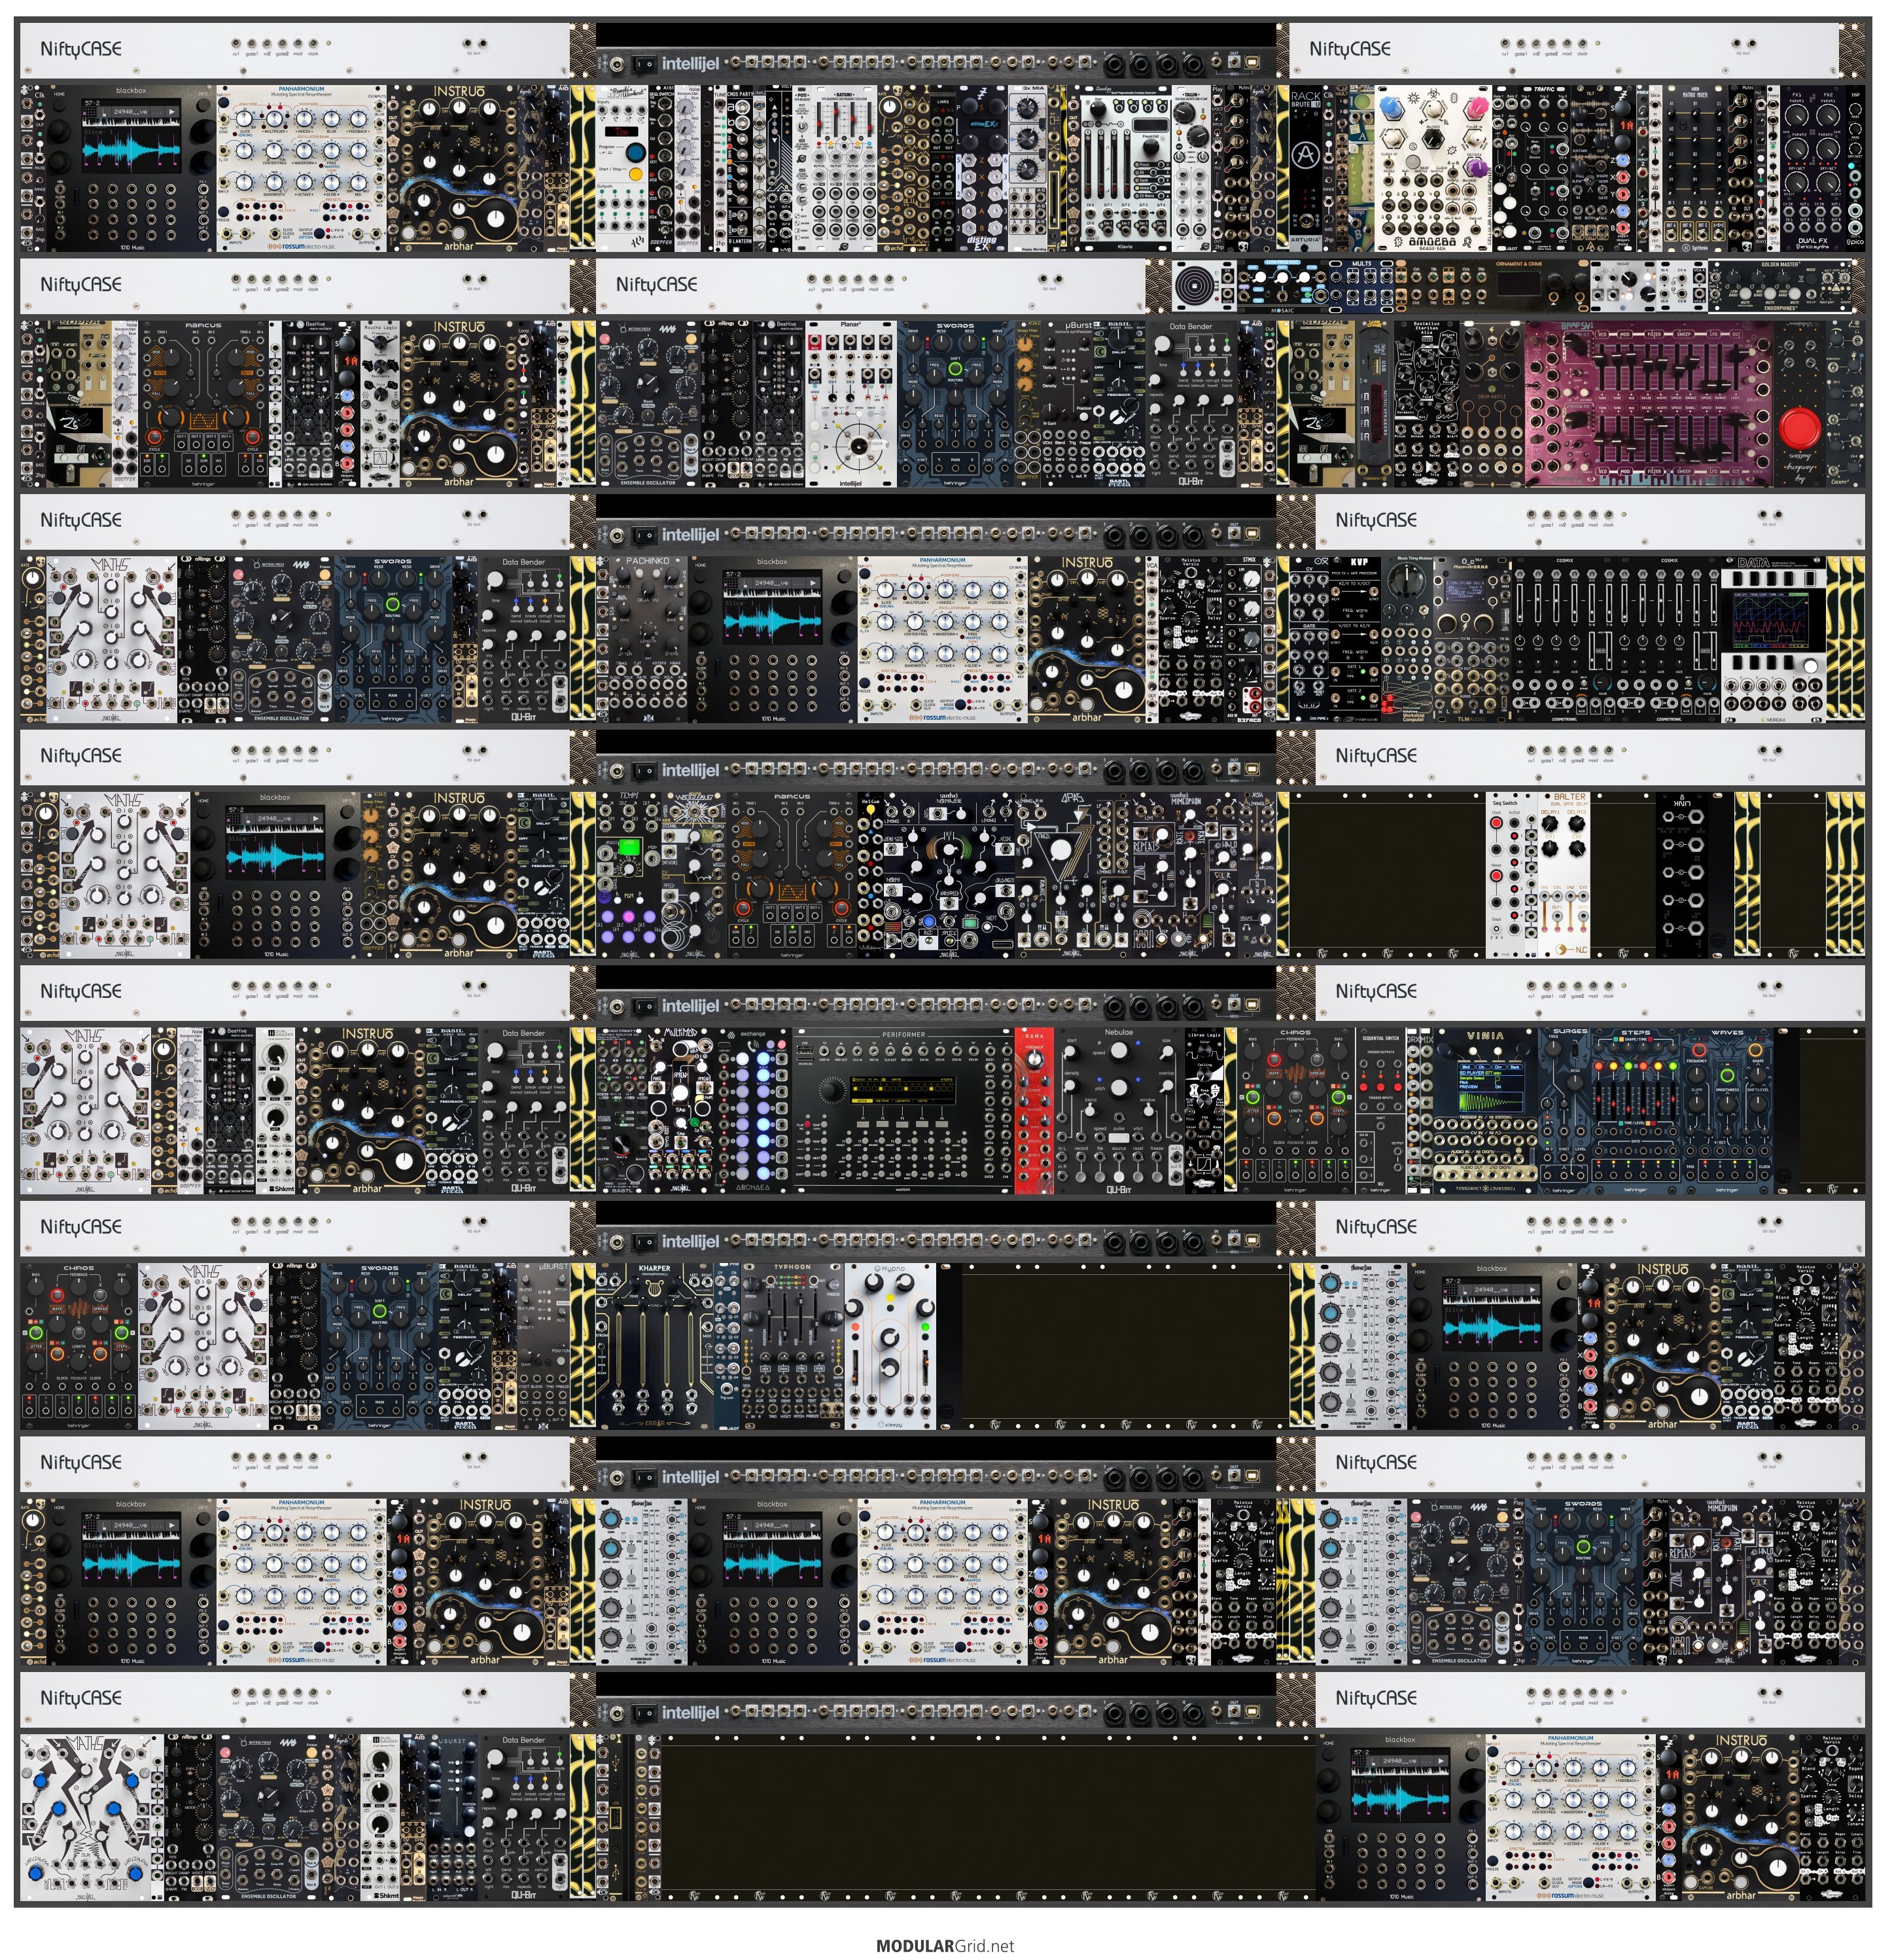Hit the big red arcade button
This screenshot has width=1892, height=1960.
click(x=1801, y=428)
